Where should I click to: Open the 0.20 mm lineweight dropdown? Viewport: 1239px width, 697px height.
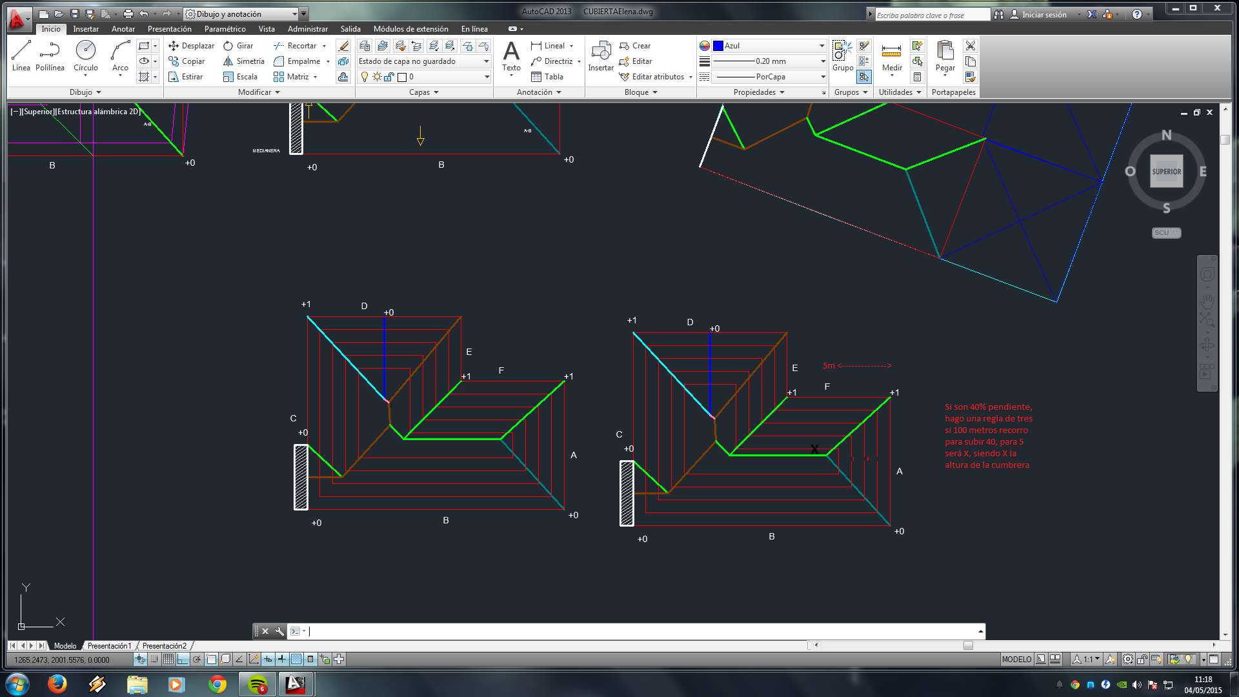point(769,61)
